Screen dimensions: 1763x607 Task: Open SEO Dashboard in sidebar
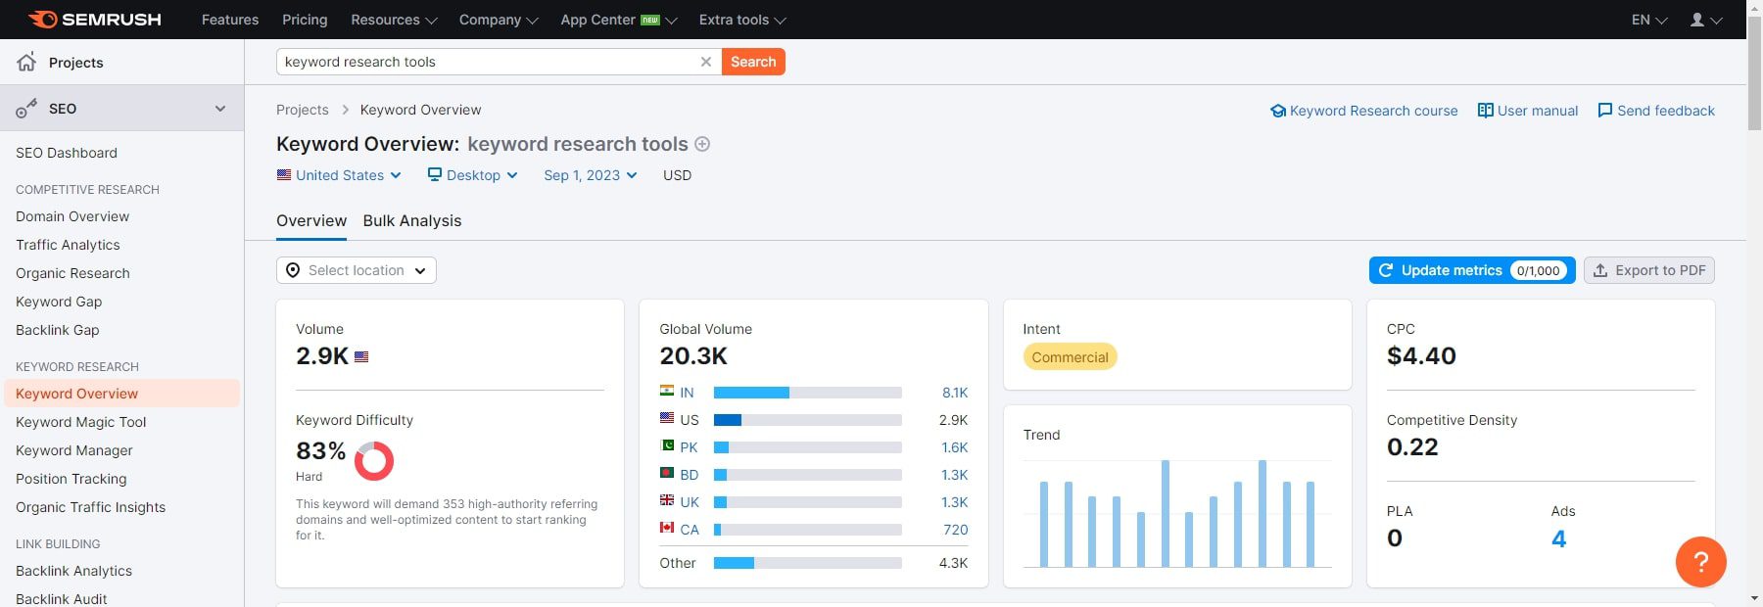(x=67, y=153)
